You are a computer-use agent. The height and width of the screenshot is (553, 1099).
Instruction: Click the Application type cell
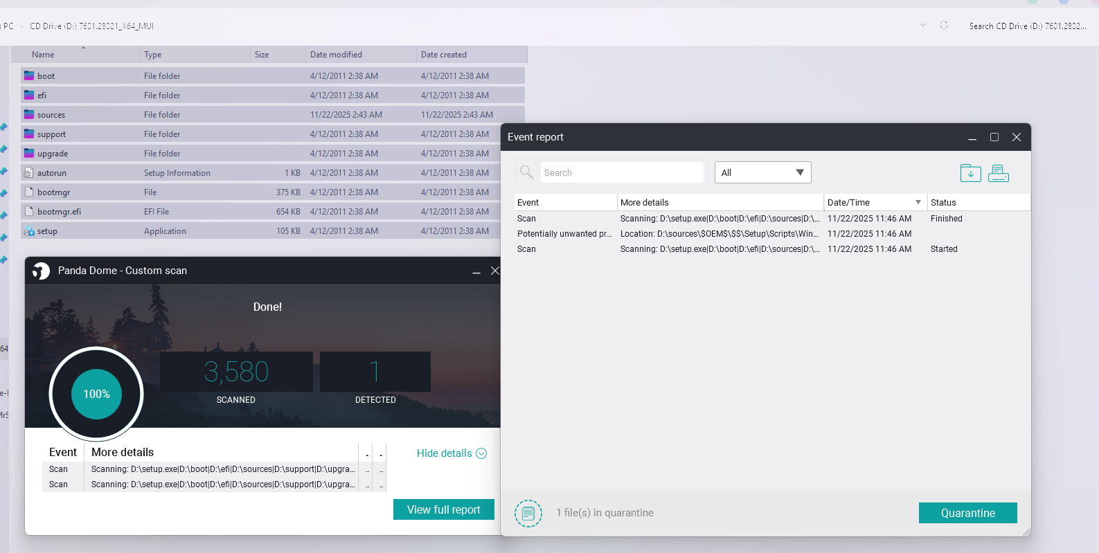pos(165,230)
